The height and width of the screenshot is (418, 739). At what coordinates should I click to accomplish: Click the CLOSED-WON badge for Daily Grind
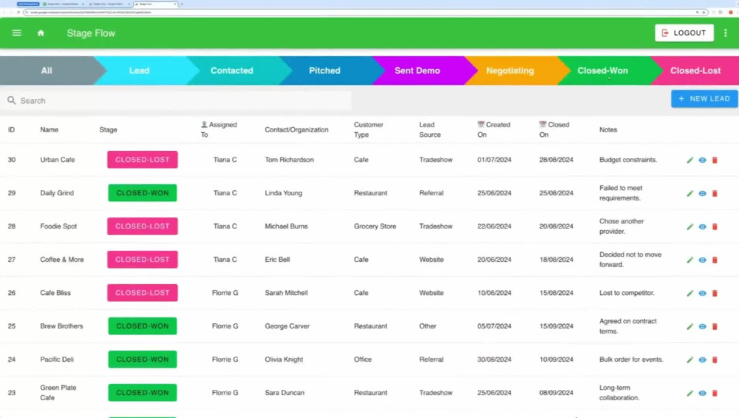click(143, 193)
